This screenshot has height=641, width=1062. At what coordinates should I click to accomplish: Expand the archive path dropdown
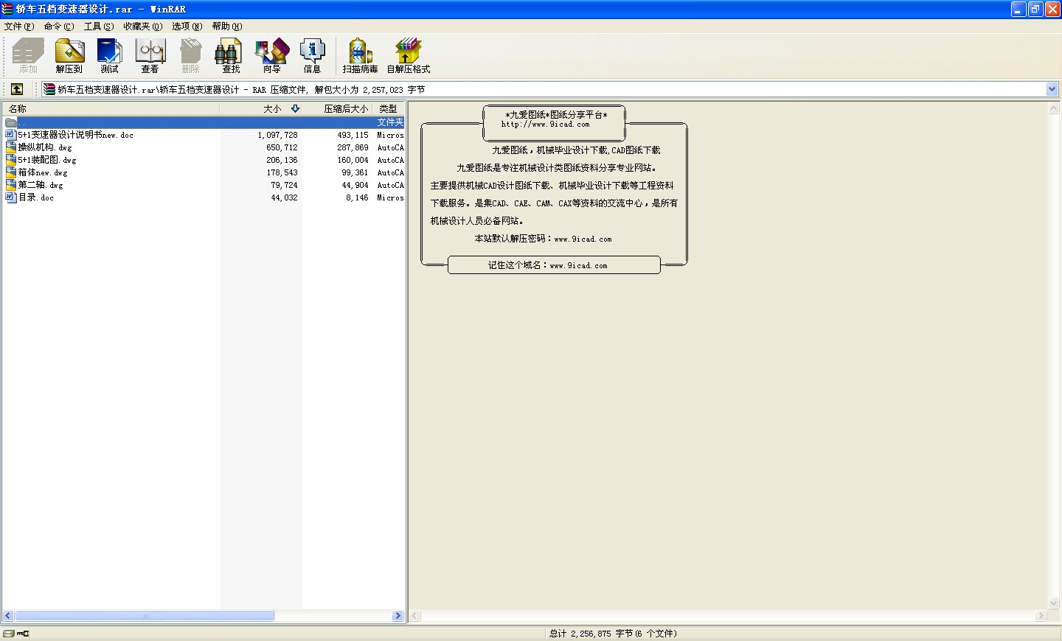pos(1052,89)
